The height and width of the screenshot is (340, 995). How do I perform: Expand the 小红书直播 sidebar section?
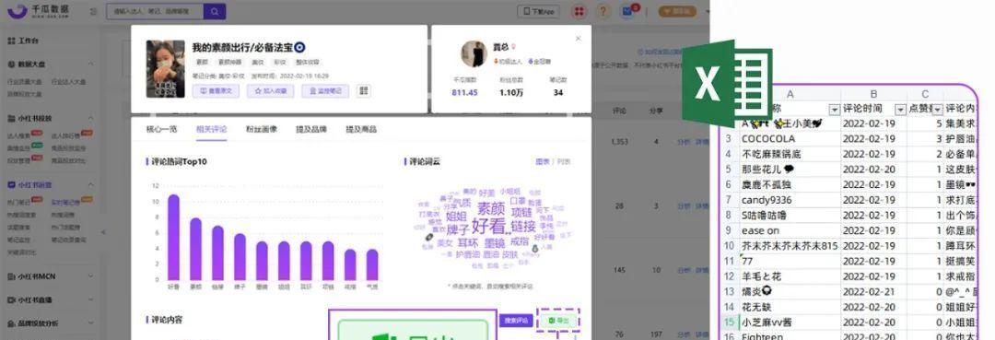tap(90, 300)
